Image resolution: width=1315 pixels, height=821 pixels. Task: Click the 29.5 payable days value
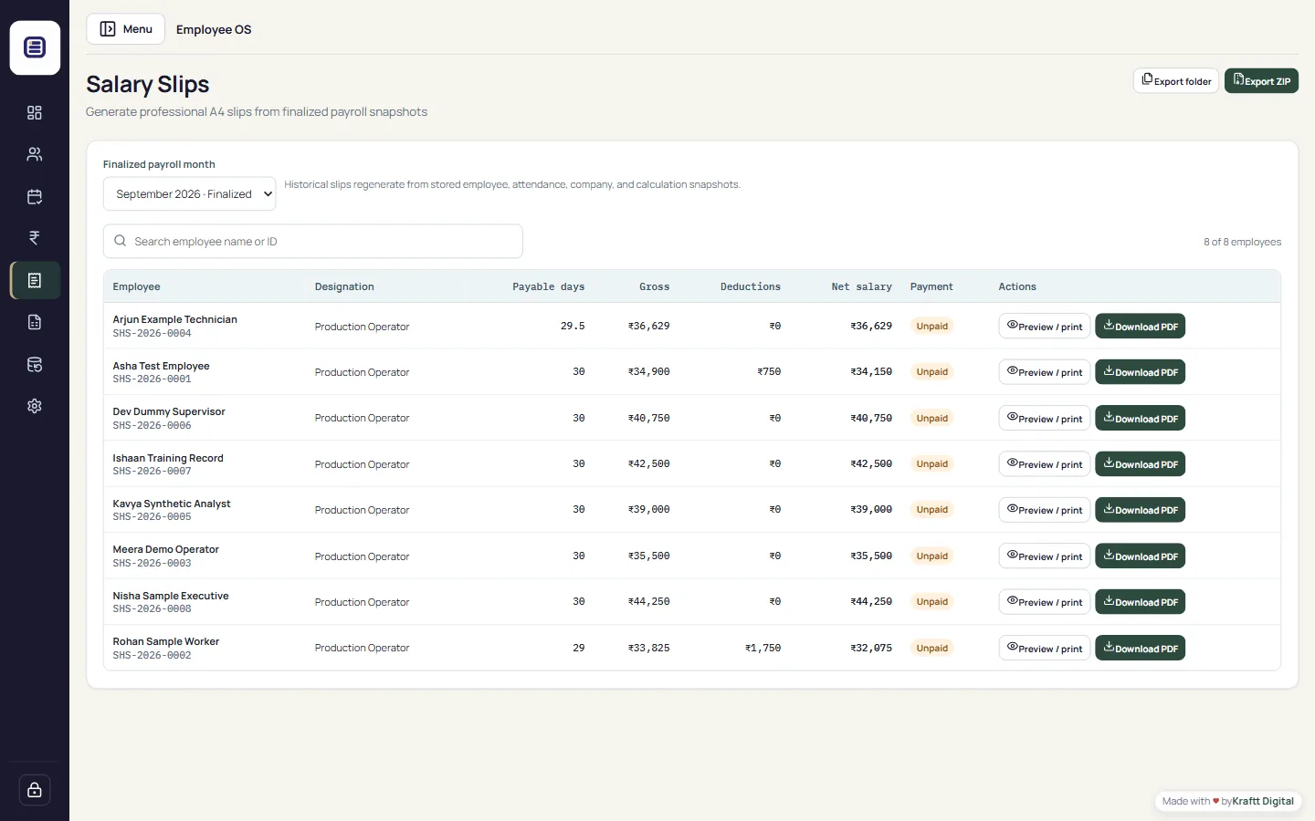[x=573, y=326]
